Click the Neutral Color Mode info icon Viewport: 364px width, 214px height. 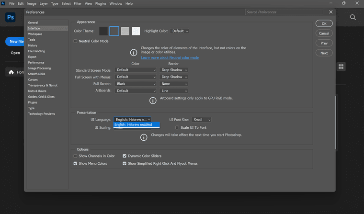[x=134, y=53]
